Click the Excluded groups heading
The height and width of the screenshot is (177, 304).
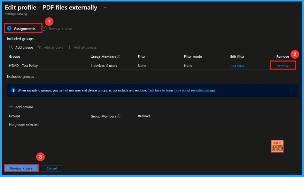(21, 77)
